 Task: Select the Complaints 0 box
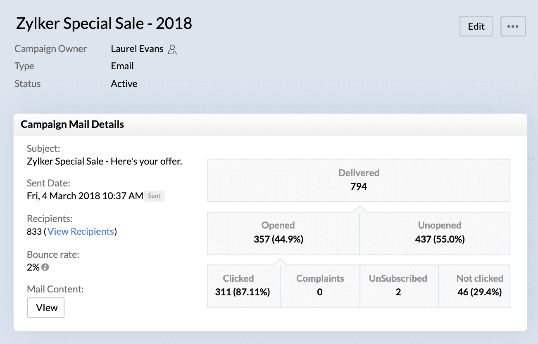320,286
